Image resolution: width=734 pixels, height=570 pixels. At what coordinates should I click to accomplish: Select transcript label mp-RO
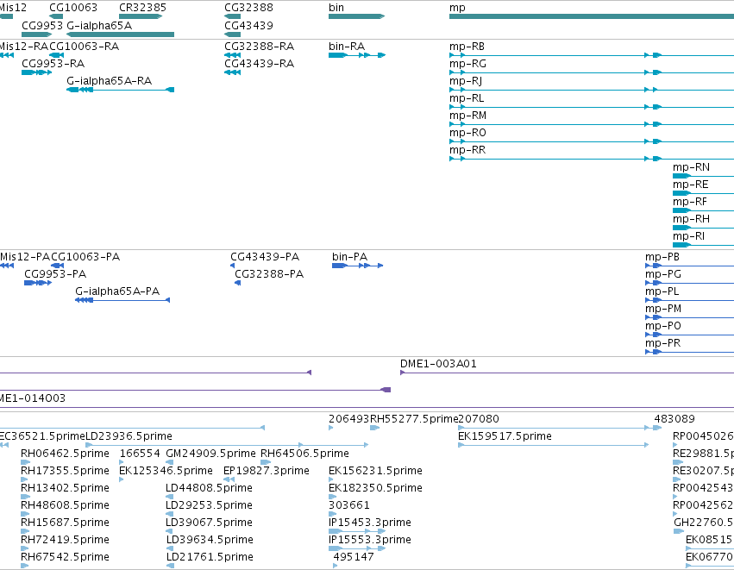tap(467, 133)
